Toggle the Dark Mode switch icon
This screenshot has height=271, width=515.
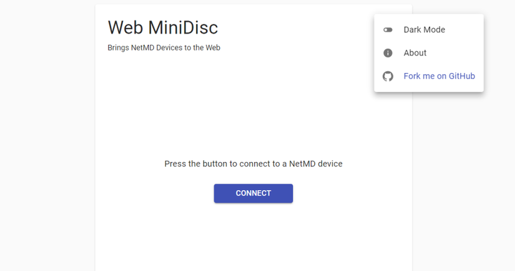pos(388,30)
